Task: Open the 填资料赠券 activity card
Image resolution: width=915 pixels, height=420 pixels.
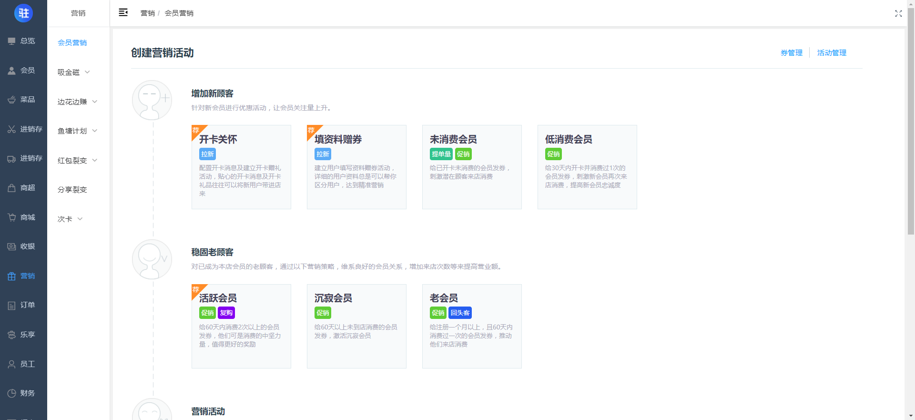Action: (x=356, y=167)
